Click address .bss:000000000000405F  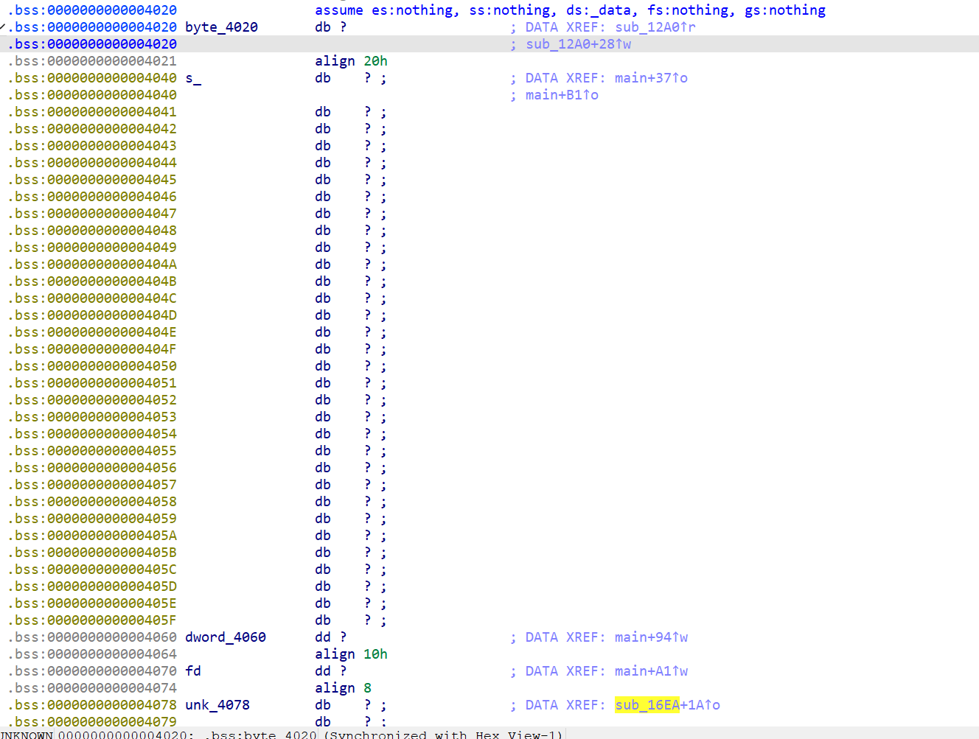[92, 620]
